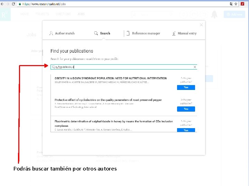
Task: Switch to the Author match tab
Action: [x=62, y=33]
